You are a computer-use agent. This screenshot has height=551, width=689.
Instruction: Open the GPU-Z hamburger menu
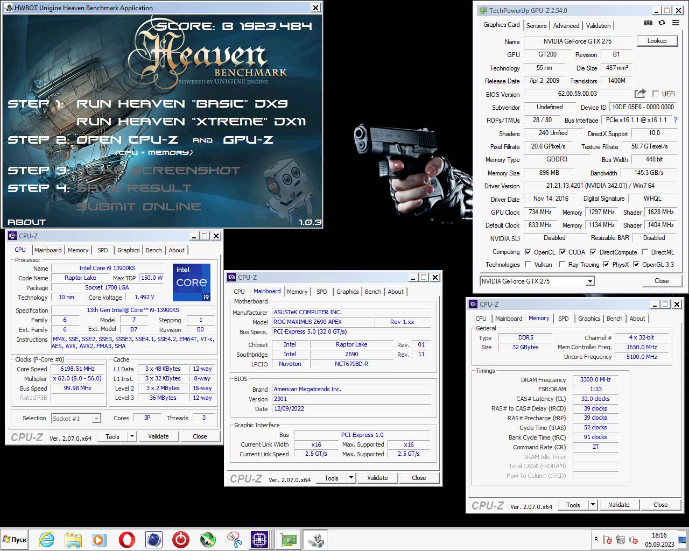(675, 23)
